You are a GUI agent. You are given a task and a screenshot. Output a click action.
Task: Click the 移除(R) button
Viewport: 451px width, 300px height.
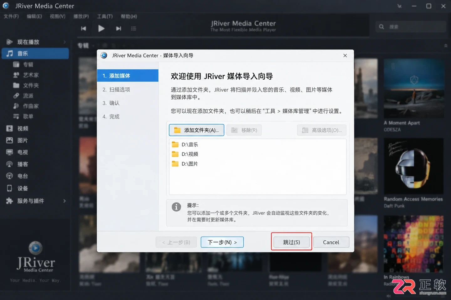(x=244, y=130)
